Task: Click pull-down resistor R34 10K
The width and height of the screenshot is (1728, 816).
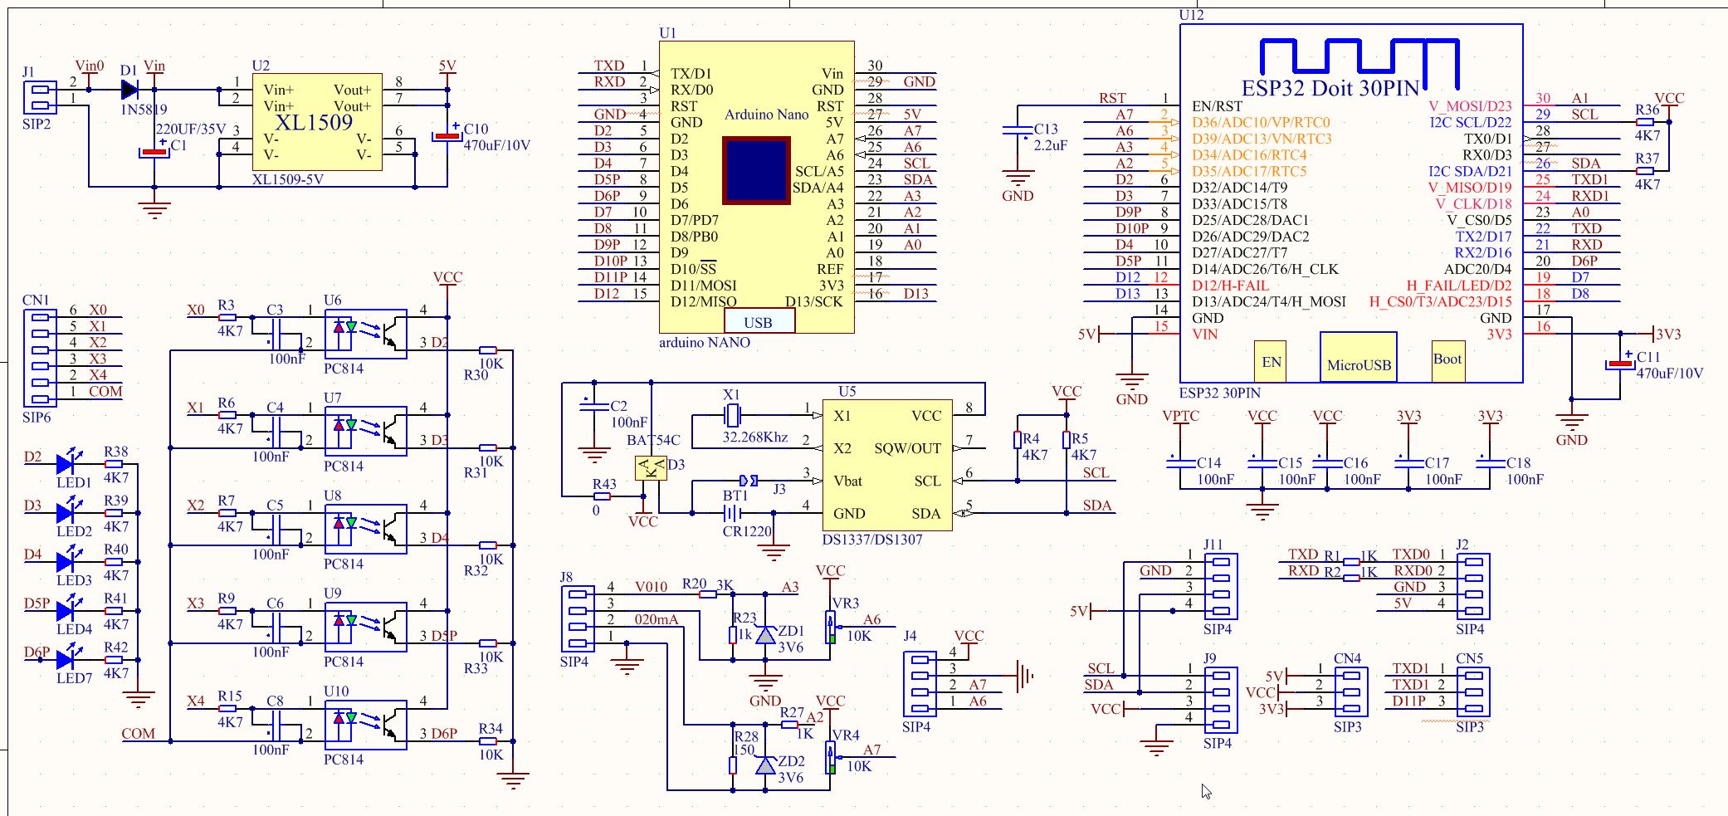Action: coord(488,741)
